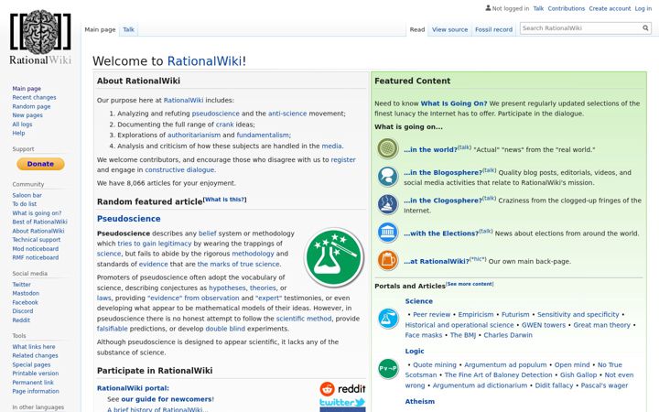Open Technical support link
This screenshot has width=659, height=412.
point(36,240)
